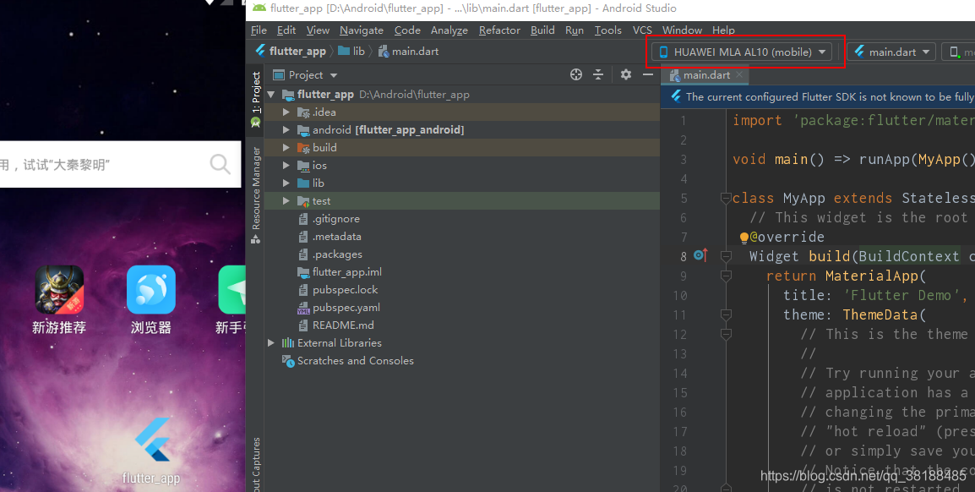This screenshot has height=492, width=975.
Task: Open the Code menu
Action: pos(407,30)
